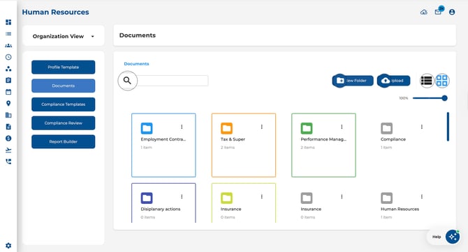
Task: Open the Profile Template section
Action: point(64,68)
